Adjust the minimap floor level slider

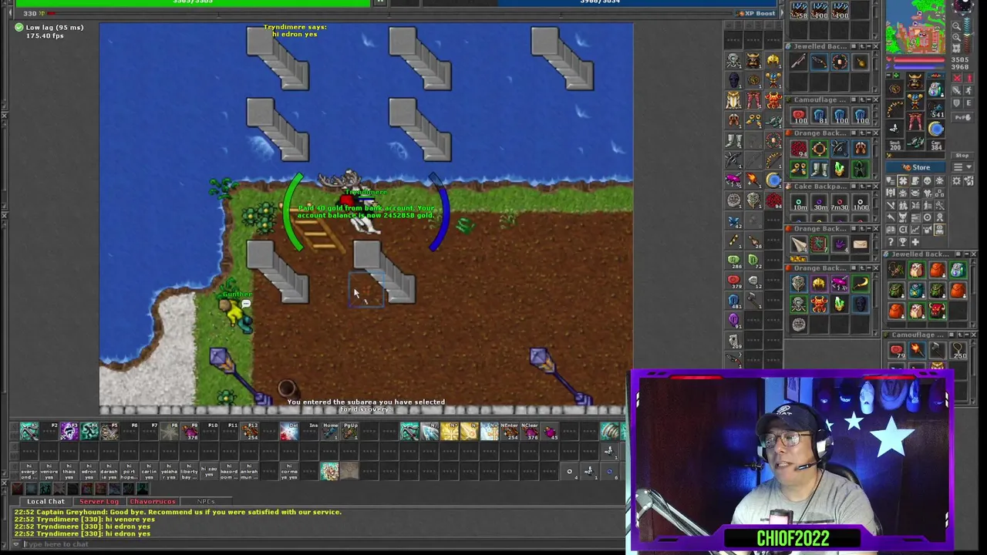tap(968, 35)
